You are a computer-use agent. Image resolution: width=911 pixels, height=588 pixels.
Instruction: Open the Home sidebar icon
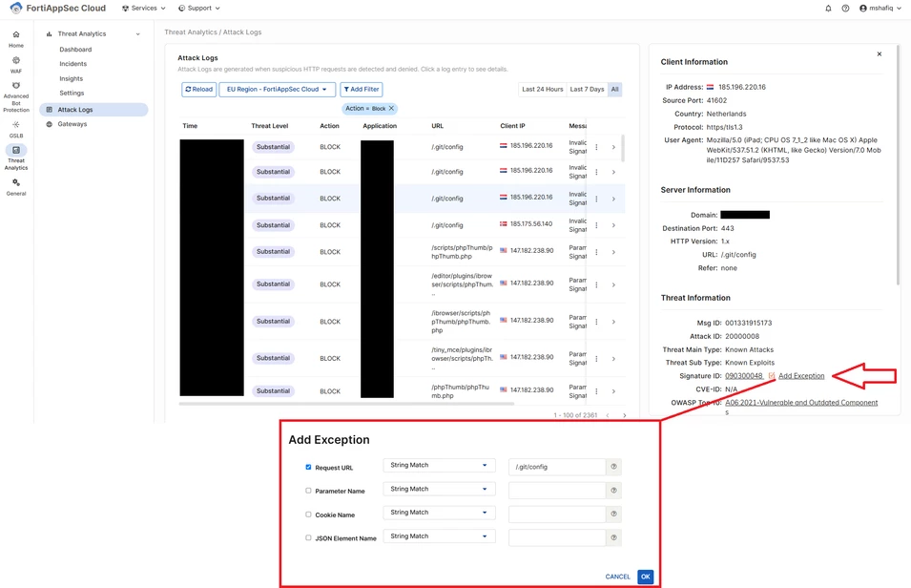click(x=16, y=39)
